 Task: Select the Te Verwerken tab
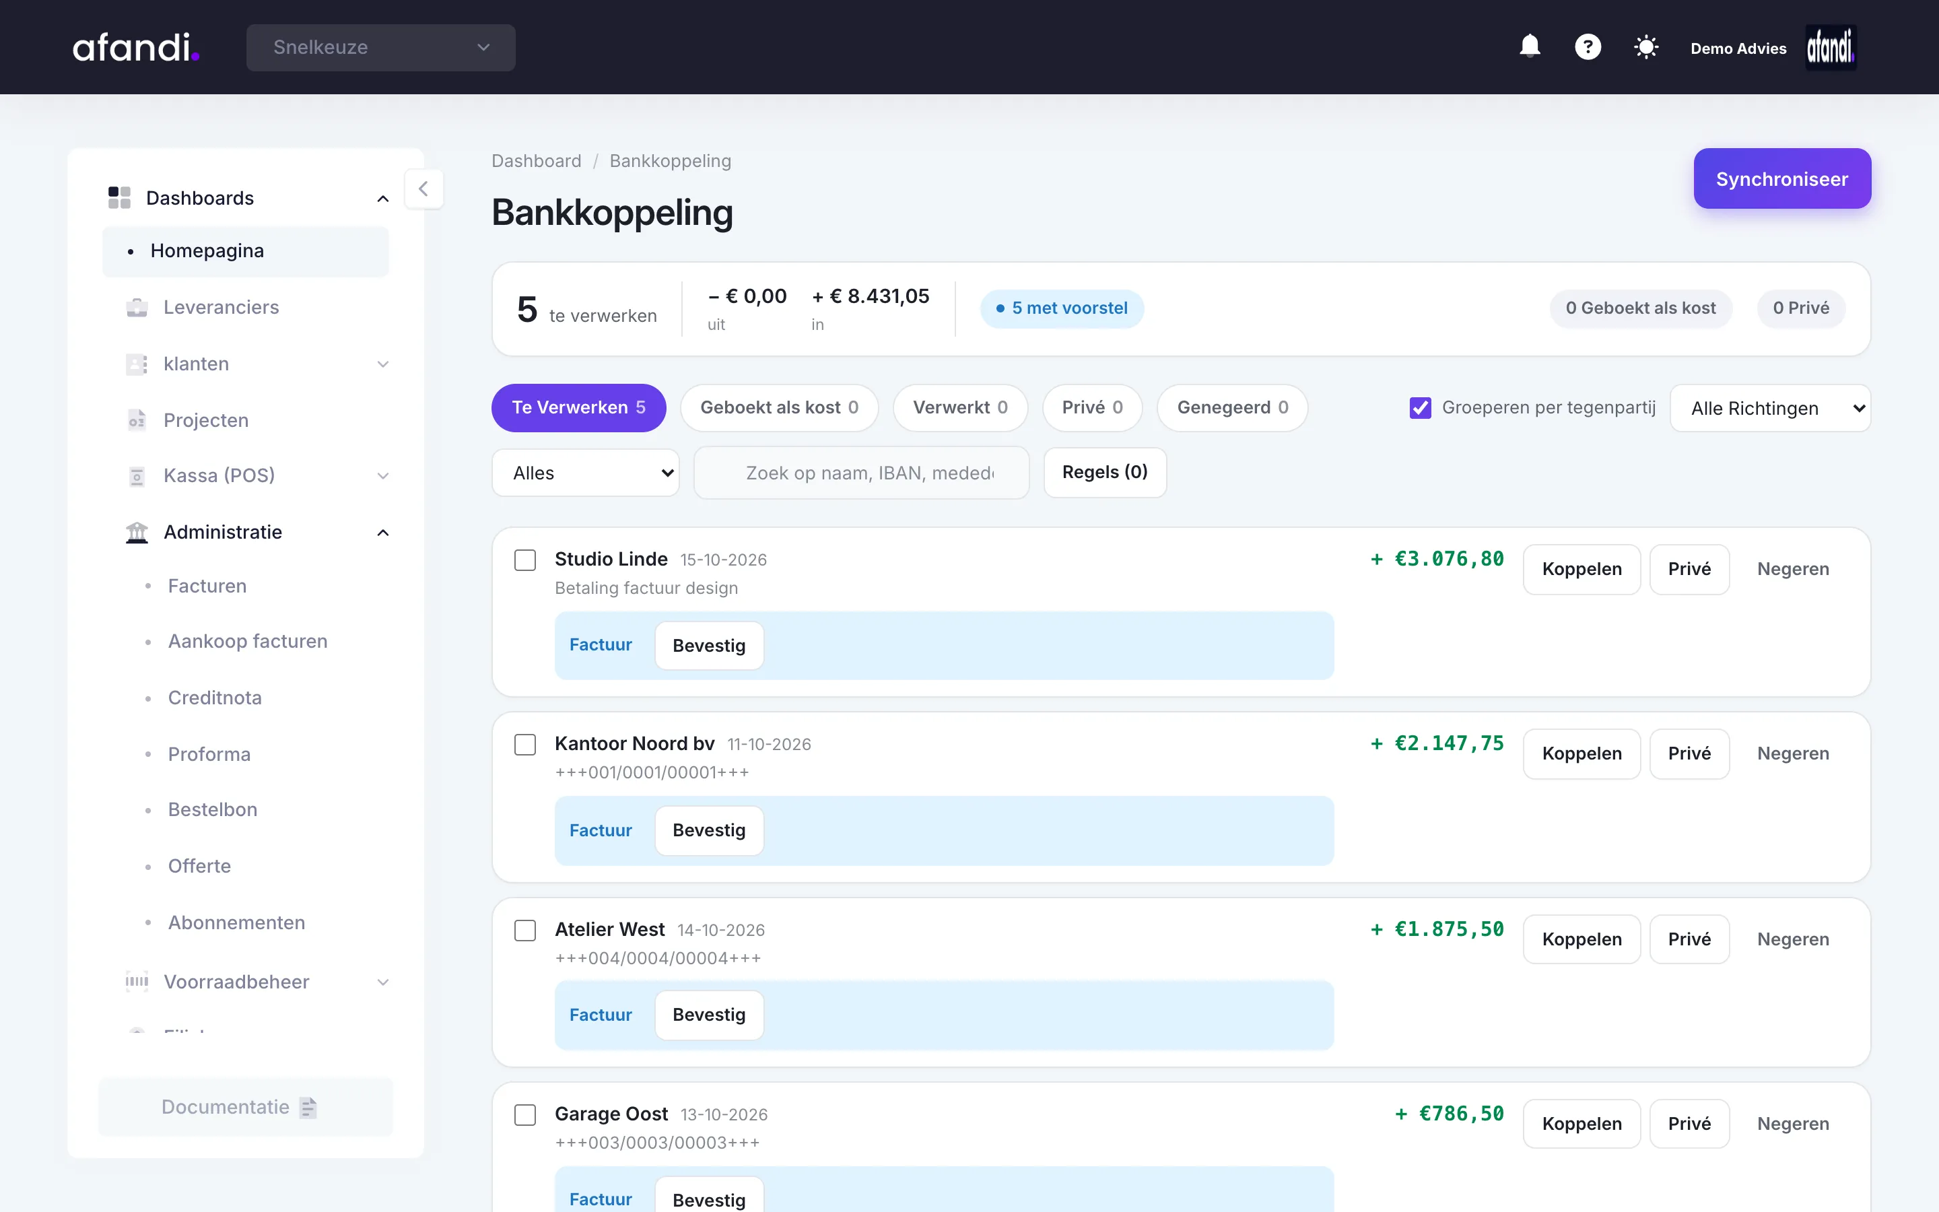coord(578,408)
